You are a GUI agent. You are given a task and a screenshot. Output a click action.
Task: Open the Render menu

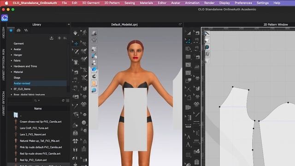[209, 3]
